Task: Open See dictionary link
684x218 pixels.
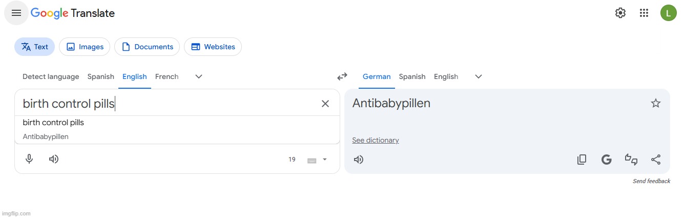Action: (376, 140)
